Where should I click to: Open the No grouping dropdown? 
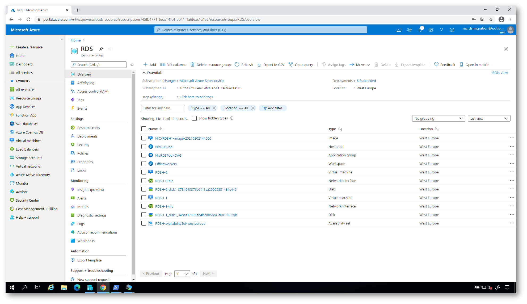coord(439,118)
